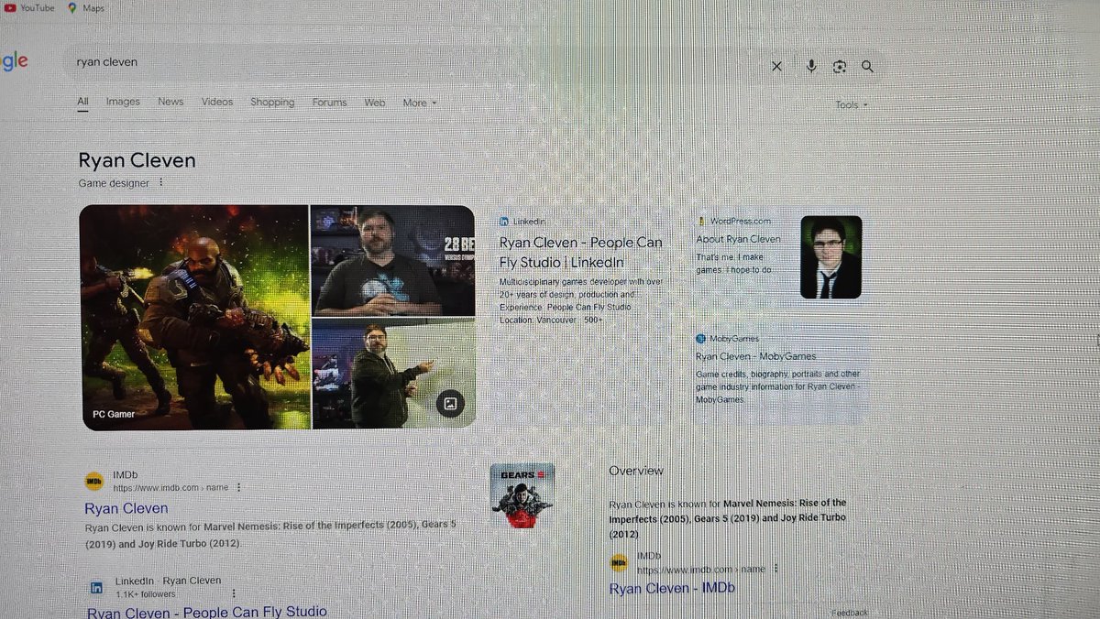The height and width of the screenshot is (619, 1100).
Task: Open more images icon on photo collage
Action: coord(450,403)
